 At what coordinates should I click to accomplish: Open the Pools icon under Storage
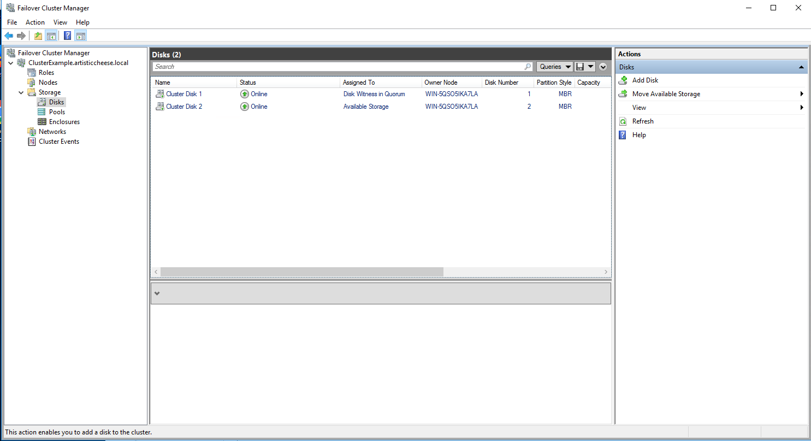42,112
